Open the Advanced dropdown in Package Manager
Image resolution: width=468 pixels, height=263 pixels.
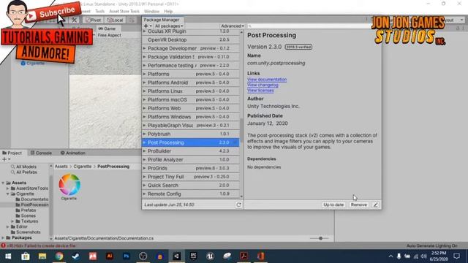pos(233,26)
